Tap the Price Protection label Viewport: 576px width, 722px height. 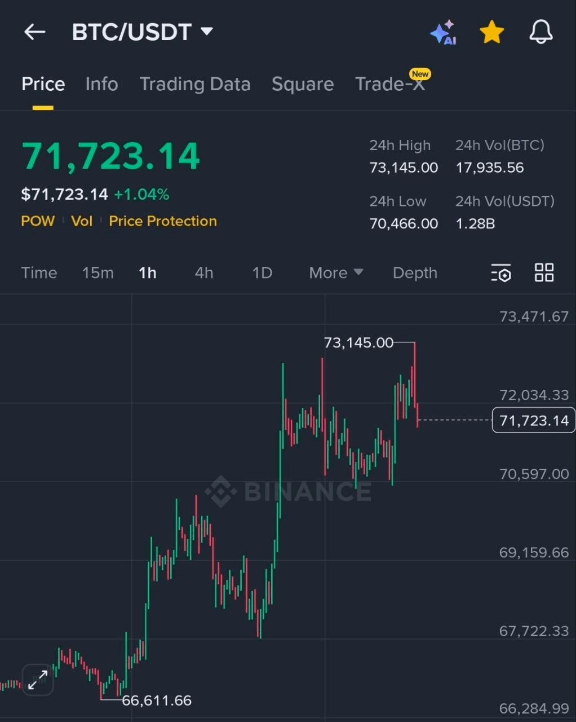[x=163, y=221]
